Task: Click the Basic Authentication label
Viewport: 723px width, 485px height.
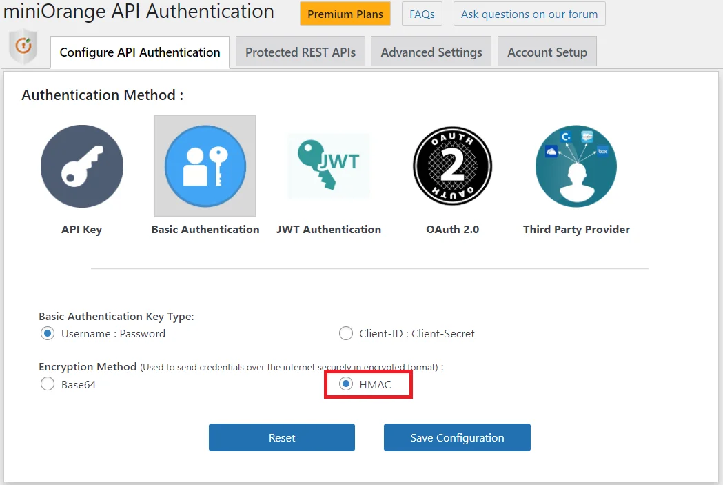Action: click(205, 229)
